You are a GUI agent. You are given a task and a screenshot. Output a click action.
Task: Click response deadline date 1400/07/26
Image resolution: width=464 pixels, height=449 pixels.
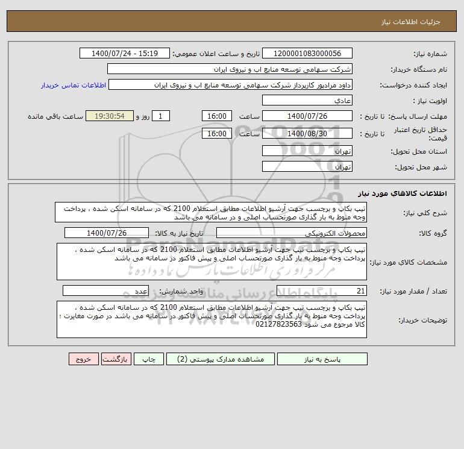[307, 116]
